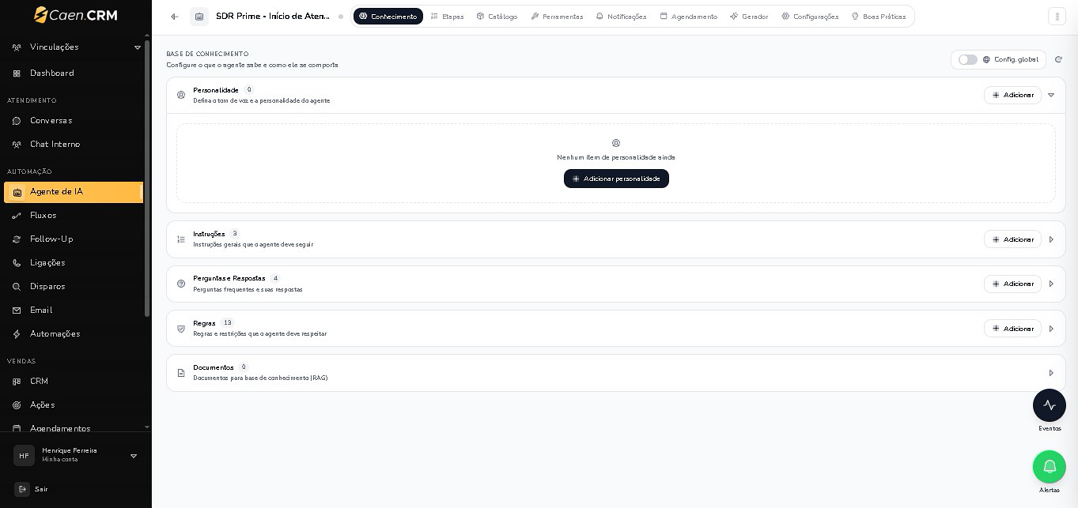Open the Configurações tab
Screen dimensions: 1078x508
(x=810, y=17)
